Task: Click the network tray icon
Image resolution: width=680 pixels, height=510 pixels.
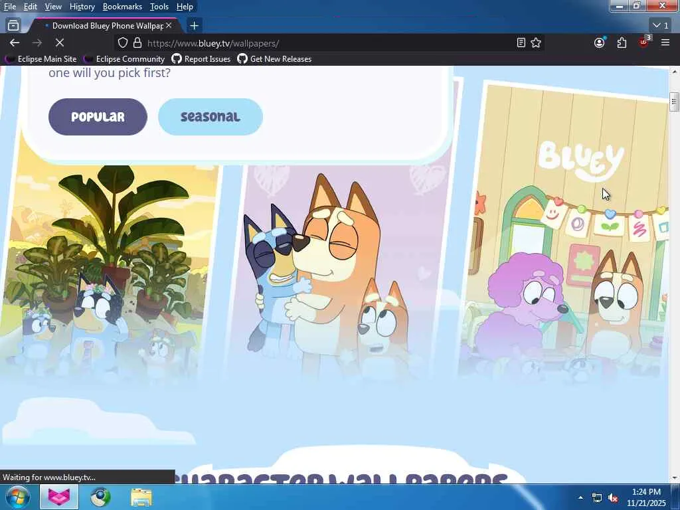Action: 597,498
